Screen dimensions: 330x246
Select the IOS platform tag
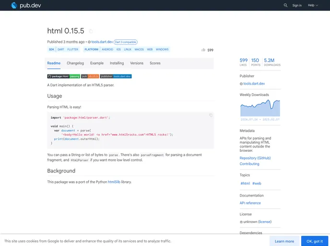[118, 49]
